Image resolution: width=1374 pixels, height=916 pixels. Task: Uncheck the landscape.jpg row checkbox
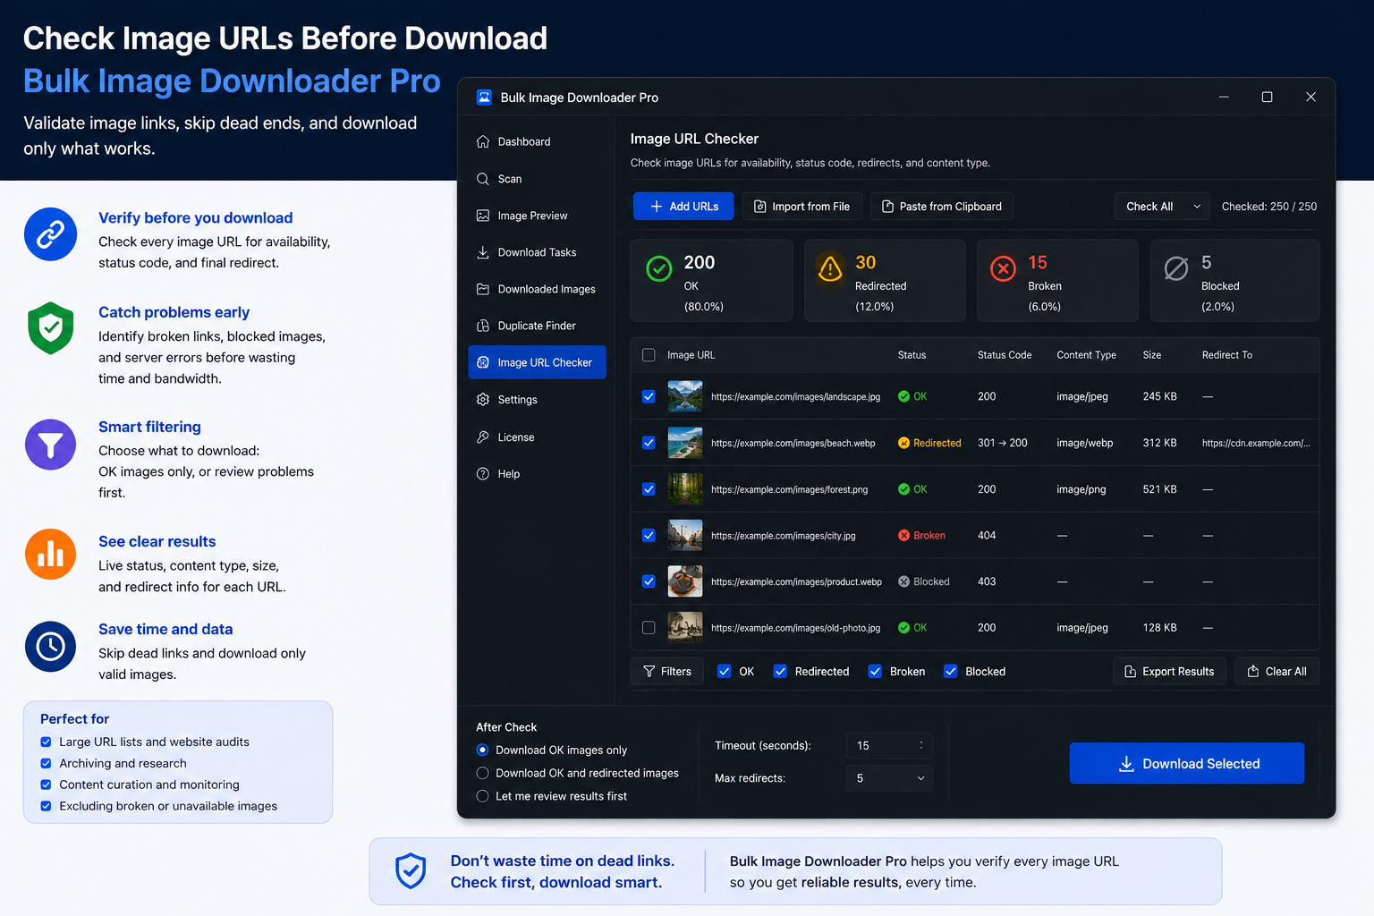[649, 396]
